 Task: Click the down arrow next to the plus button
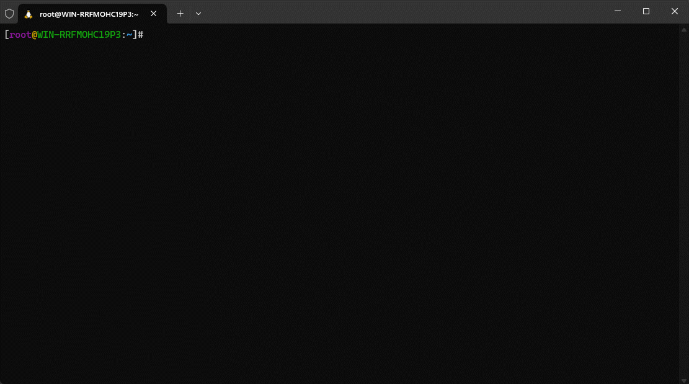point(198,13)
